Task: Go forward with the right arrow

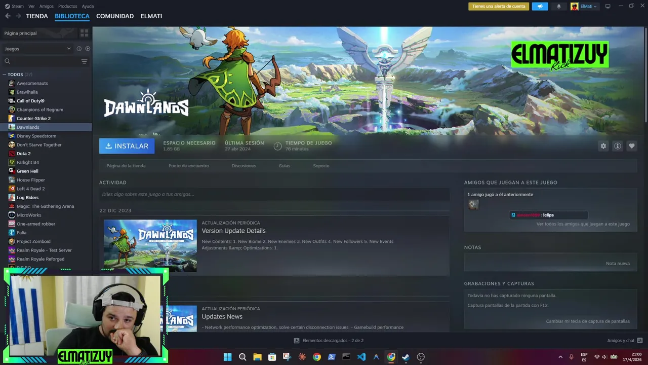Action: coord(18,16)
